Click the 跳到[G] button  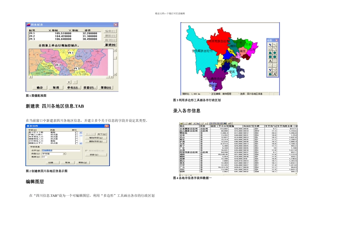click(x=110, y=40)
